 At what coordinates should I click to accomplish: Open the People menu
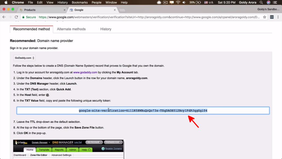click(x=96, y=2)
